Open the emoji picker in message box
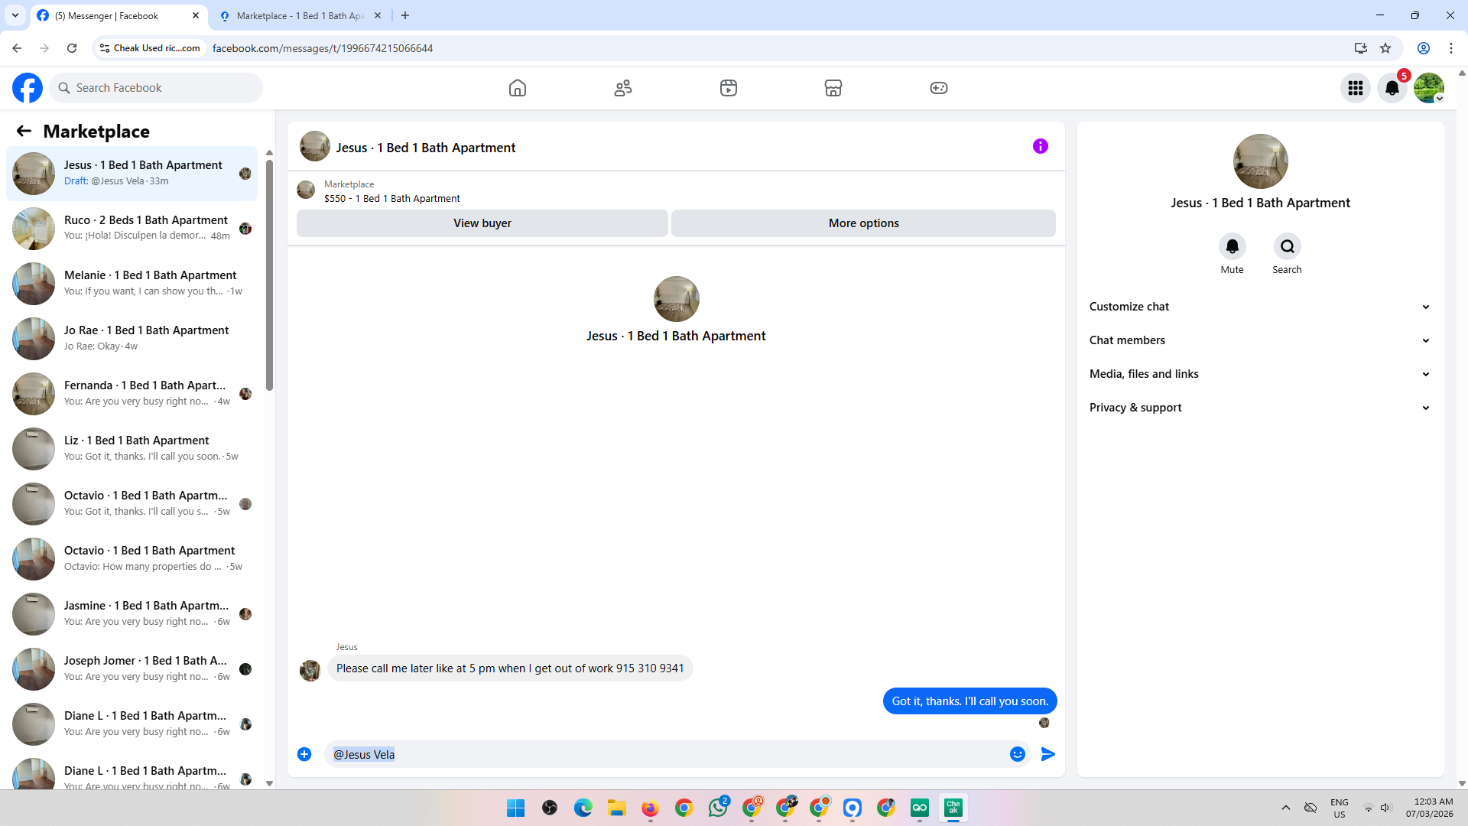1468x826 pixels. 1018,754
